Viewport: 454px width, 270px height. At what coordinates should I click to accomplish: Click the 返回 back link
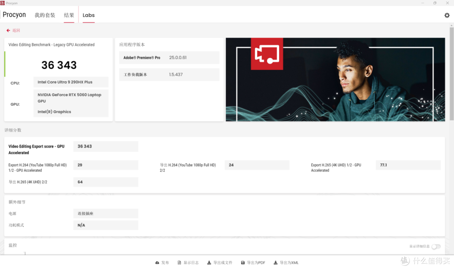point(16,30)
